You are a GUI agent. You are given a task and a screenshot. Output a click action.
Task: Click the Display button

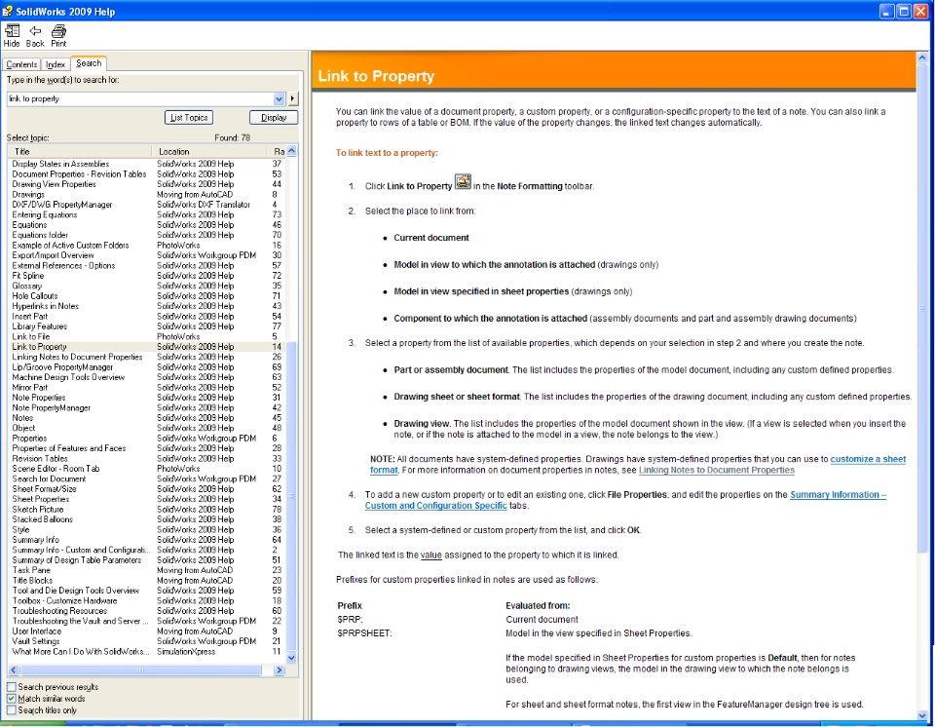click(x=274, y=118)
